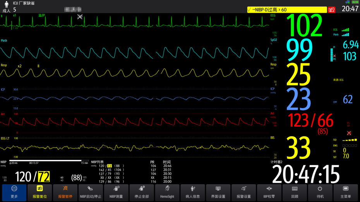Image resolution: width=360 pixels, height=202 pixels.
Task: Open the ICP value 23
Action: click(x=298, y=99)
